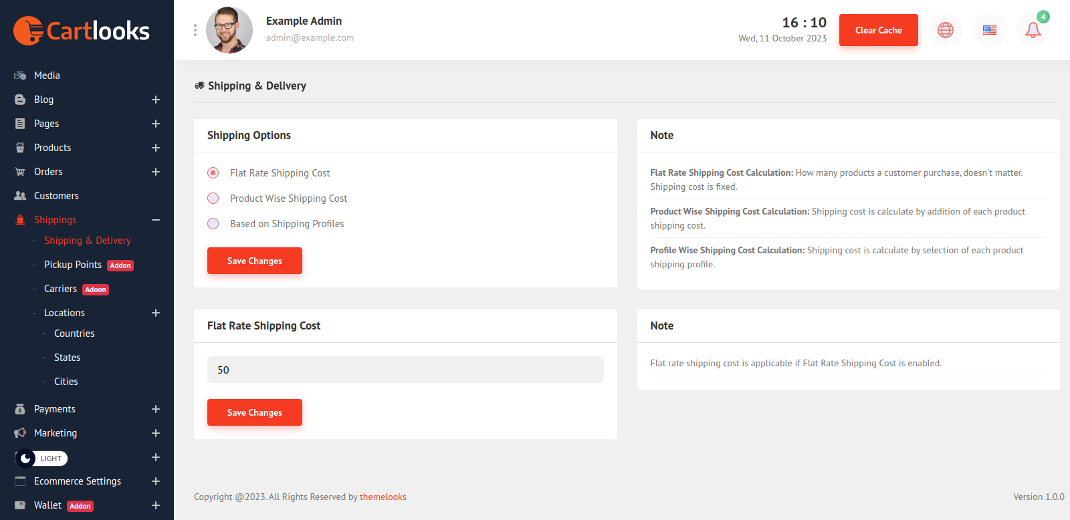Click the US flag language icon
1070x520 pixels.
coord(990,30)
